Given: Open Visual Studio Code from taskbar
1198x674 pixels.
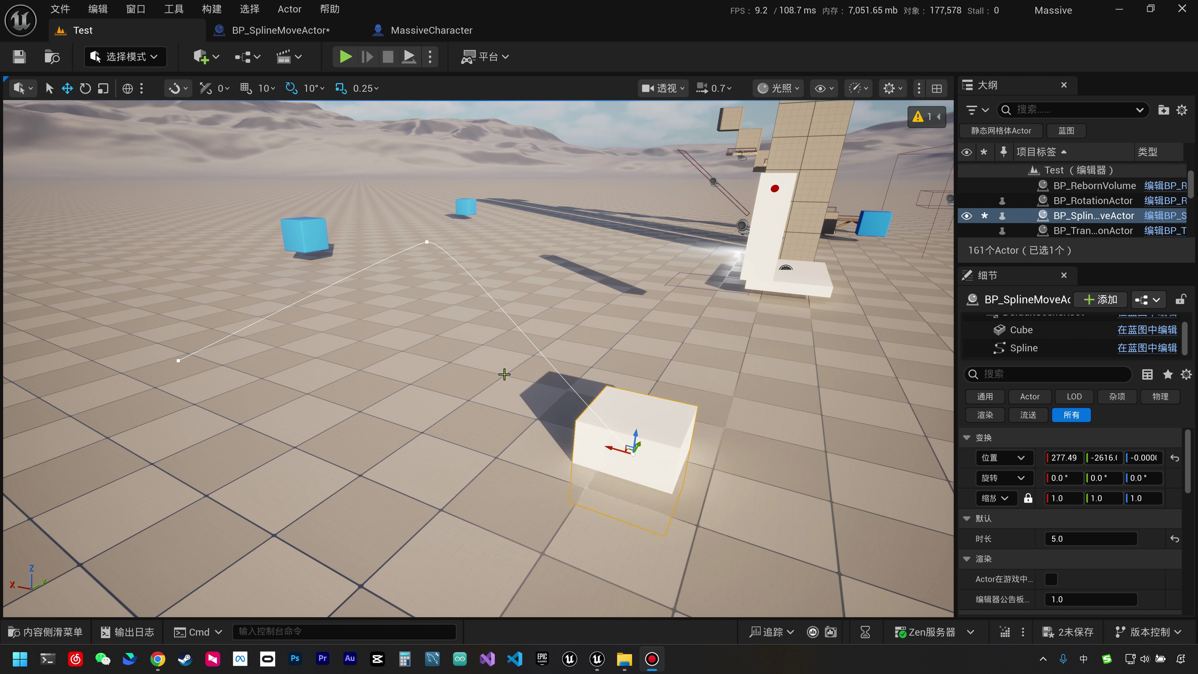Looking at the screenshot, I should click(x=515, y=659).
